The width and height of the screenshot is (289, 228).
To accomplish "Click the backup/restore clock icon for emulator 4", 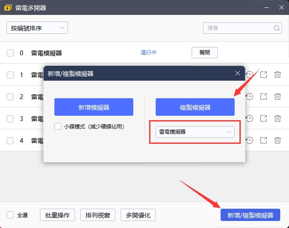I will [250, 140].
